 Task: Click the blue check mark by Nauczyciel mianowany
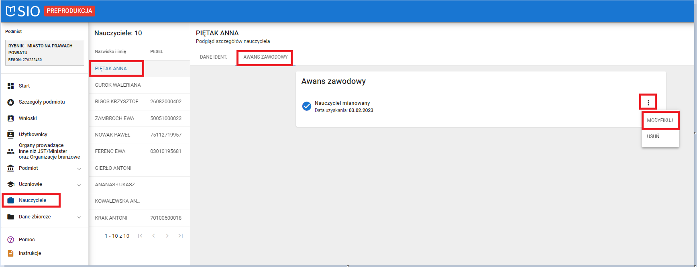306,106
